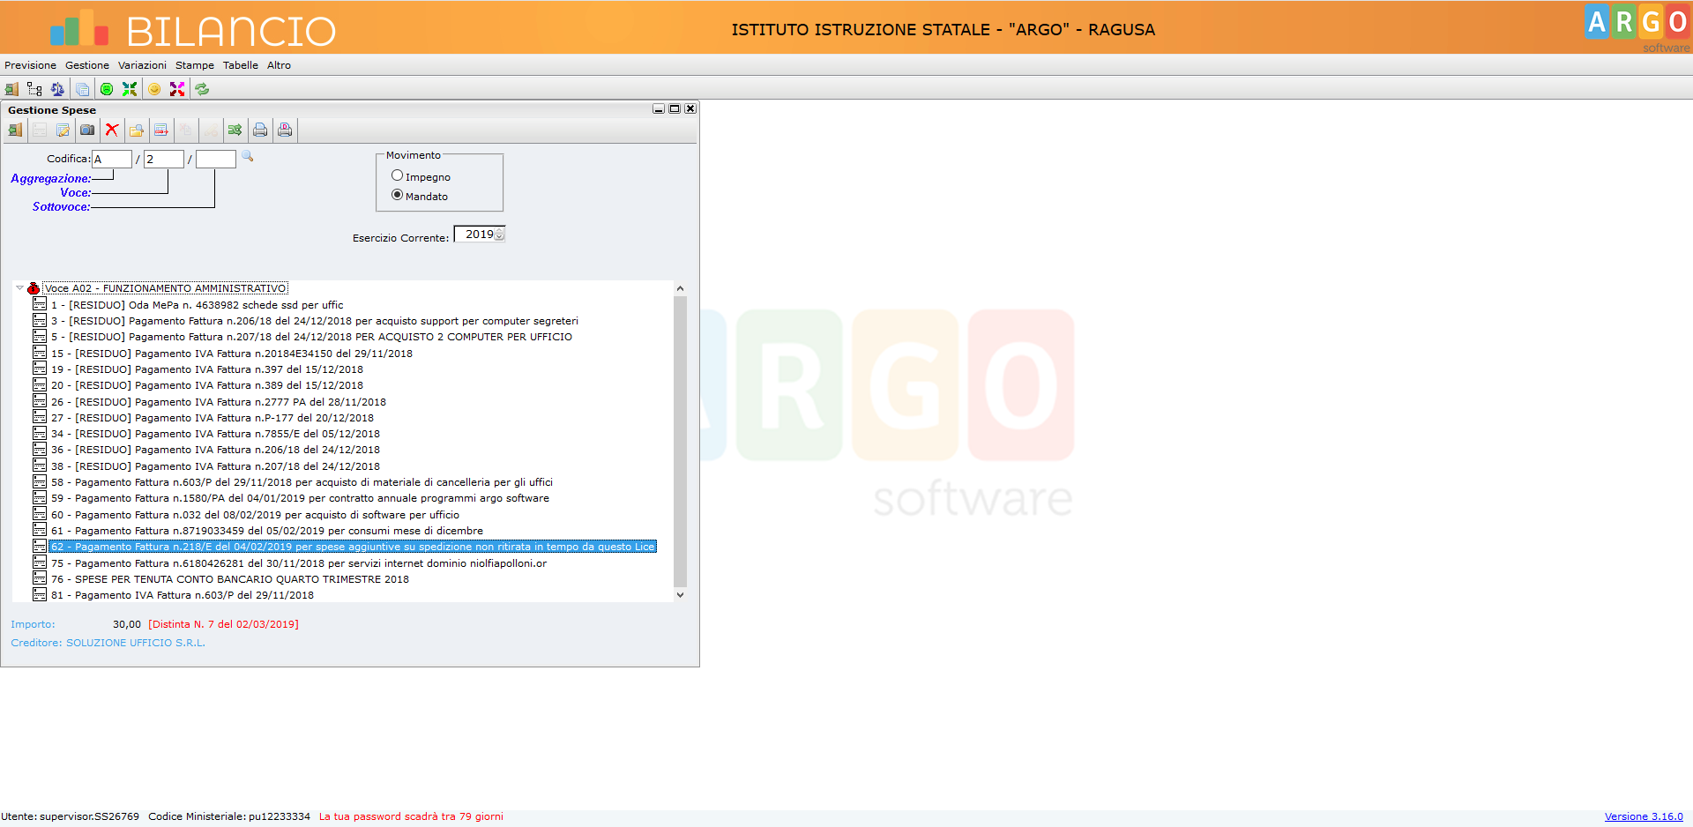The width and height of the screenshot is (1693, 827).
Task: Click the exit door icon in Gestione Spese toolbar
Action: click(15, 130)
